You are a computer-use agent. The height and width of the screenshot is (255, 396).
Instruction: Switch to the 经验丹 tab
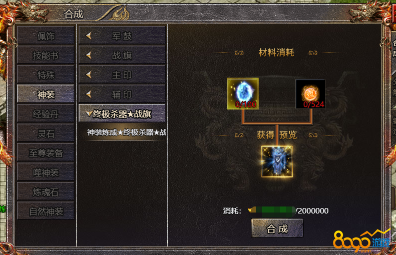pos(46,114)
